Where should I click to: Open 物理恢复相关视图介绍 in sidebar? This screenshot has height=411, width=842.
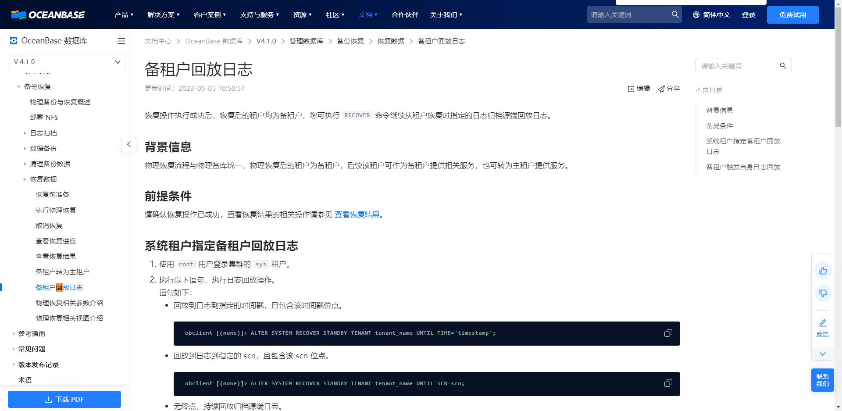point(69,318)
